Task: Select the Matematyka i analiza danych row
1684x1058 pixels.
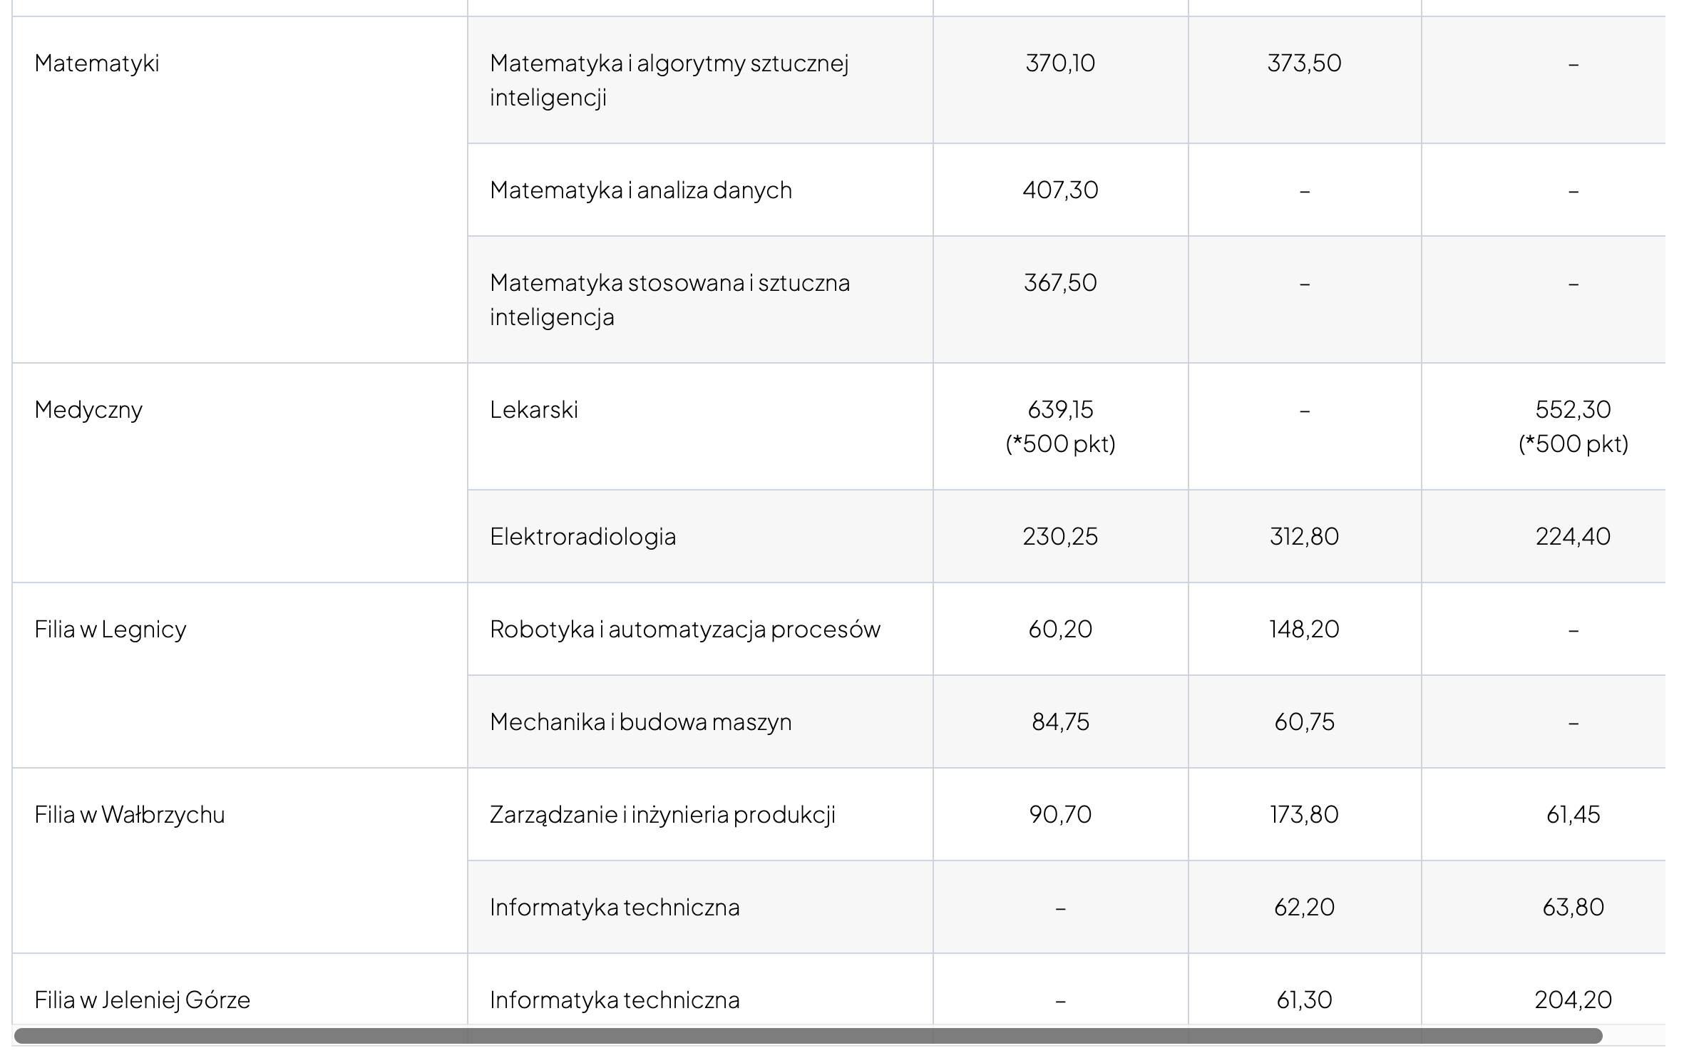Action: [641, 190]
